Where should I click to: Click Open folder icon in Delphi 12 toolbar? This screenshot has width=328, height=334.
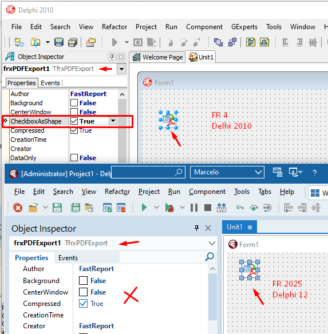33,208
